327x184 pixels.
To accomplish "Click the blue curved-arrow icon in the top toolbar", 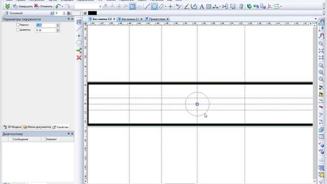I will point(256,7).
